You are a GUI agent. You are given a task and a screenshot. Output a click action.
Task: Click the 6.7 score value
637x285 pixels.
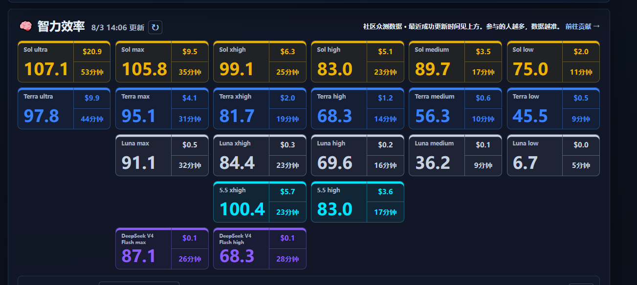click(x=526, y=163)
